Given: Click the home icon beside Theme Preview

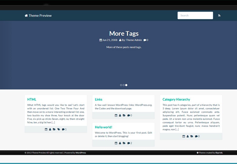Looking at the screenshot, I should click(x=26, y=15).
